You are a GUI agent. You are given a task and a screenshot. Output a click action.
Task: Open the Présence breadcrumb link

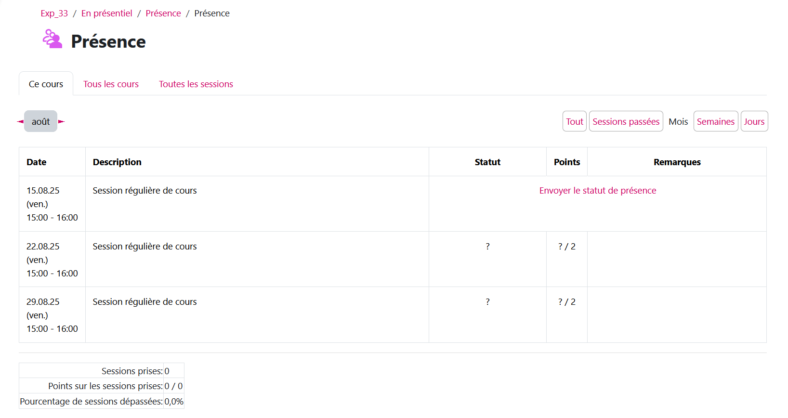click(163, 13)
